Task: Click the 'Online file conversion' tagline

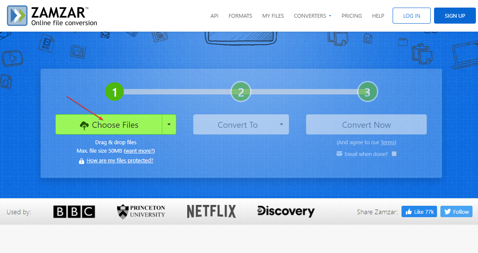Action: pos(64,23)
